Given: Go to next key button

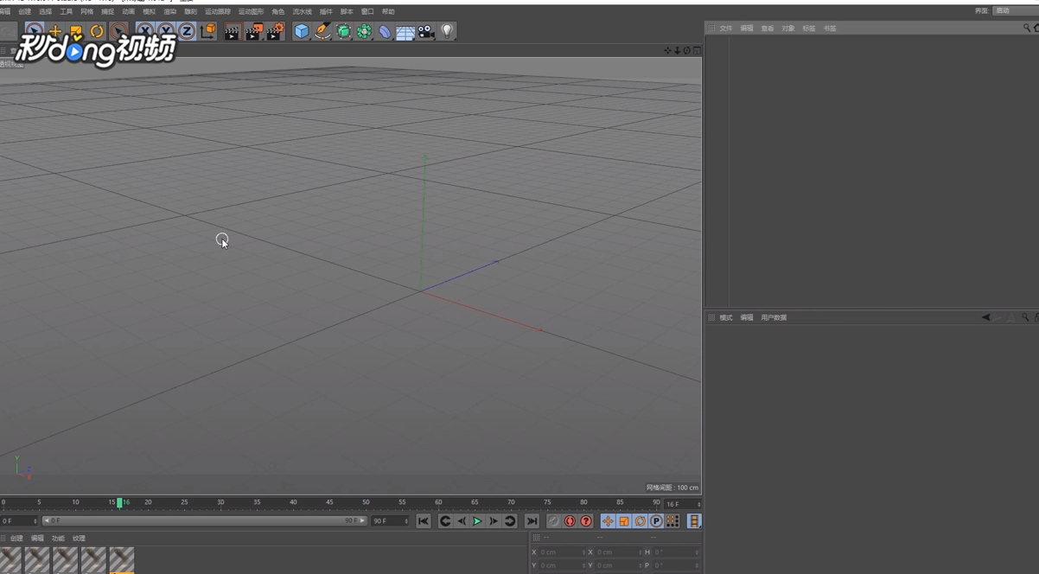Looking at the screenshot, I should click(x=510, y=521).
